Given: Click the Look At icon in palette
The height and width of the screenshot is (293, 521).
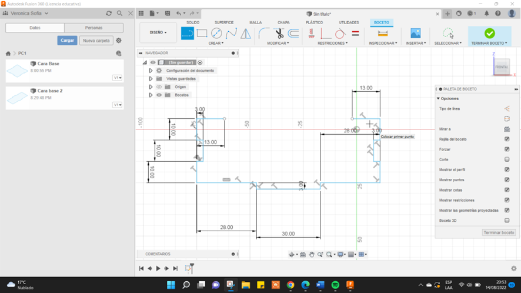Looking at the screenshot, I should coord(507,129).
